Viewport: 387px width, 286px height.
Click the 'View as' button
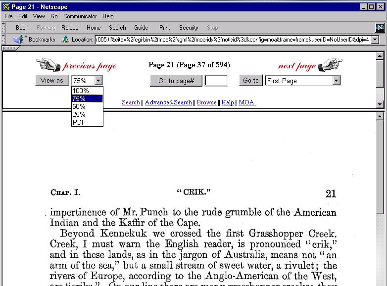tap(52, 80)
